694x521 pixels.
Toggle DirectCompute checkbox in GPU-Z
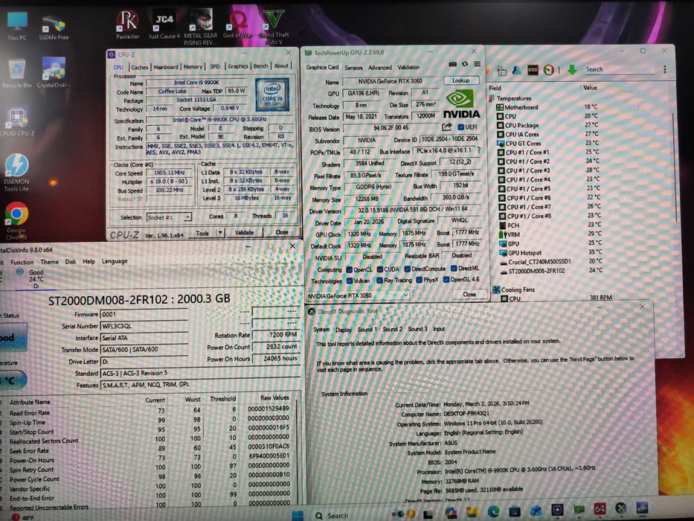407,269
